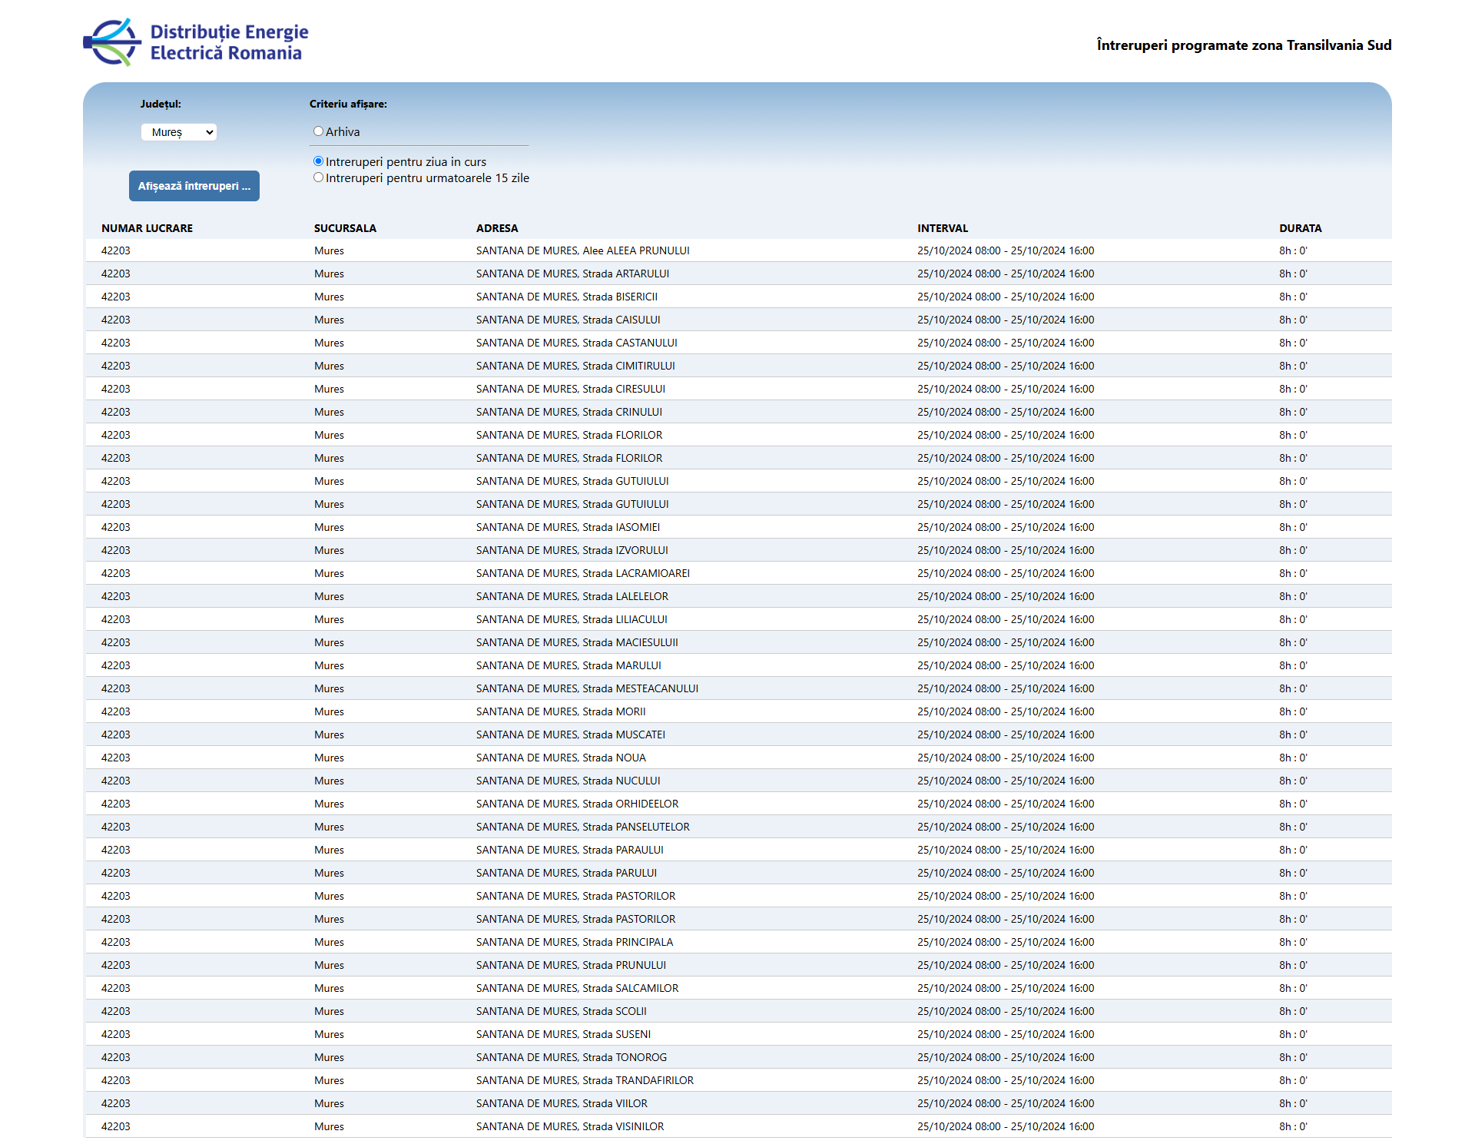Select the Alee ALEEA PRUNULUI row
Viewport: 1475px width, 1144px height.
coord(582,250)
